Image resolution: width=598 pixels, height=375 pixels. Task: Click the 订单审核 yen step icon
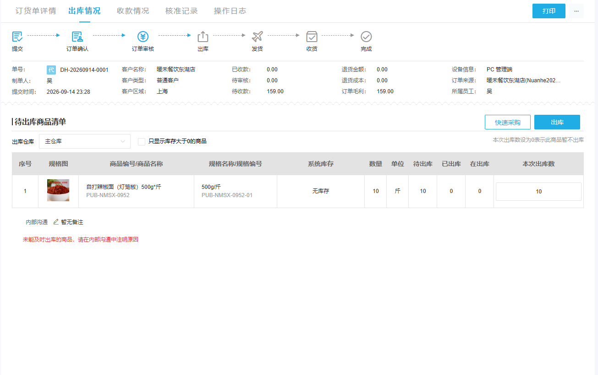(143, 37)
